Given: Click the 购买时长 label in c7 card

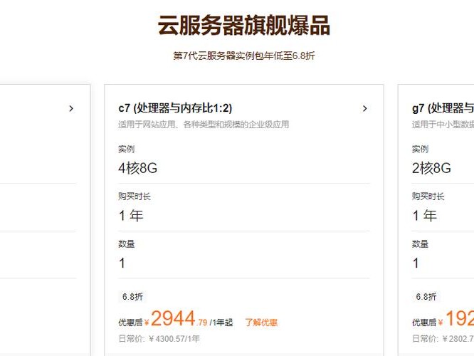Looking at the screenshot, I should click(x=135, y=197).
